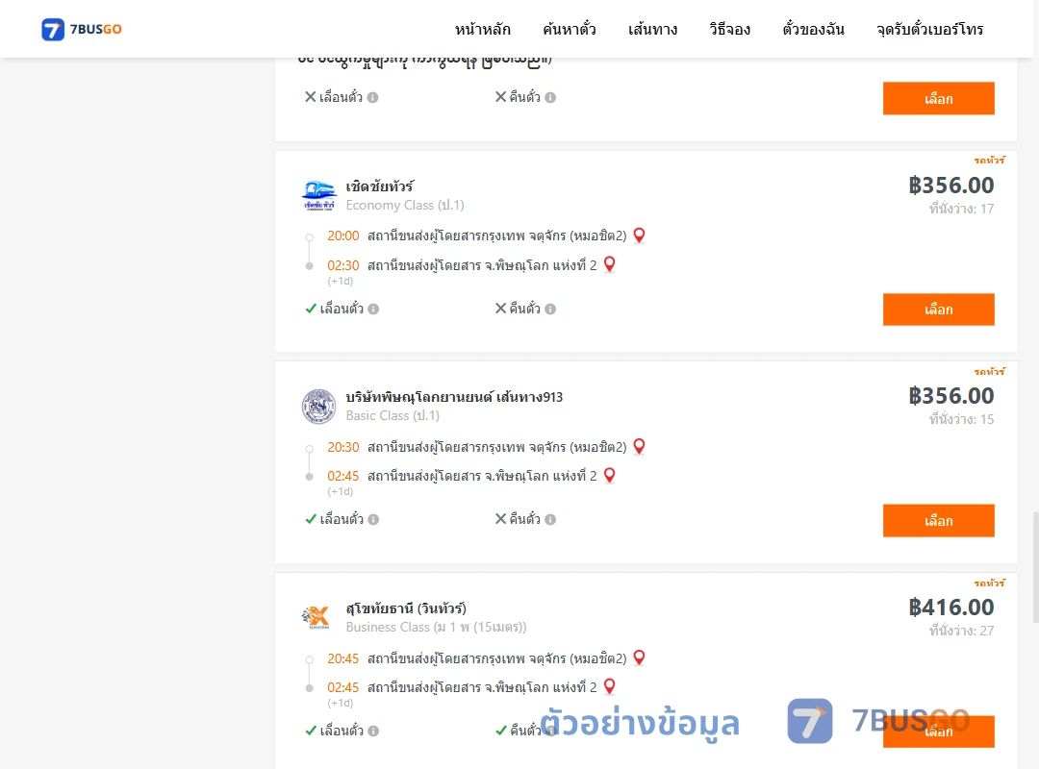
Task: Select the สุโขทัยธานี 20:45 trip
Action: [938, 732]
